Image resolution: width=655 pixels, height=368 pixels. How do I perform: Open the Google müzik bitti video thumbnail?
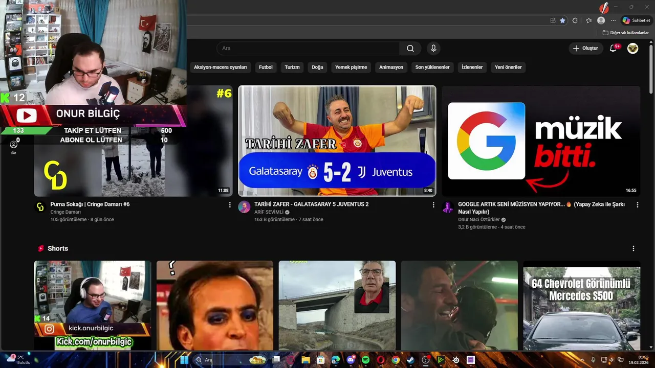[541, 141]
